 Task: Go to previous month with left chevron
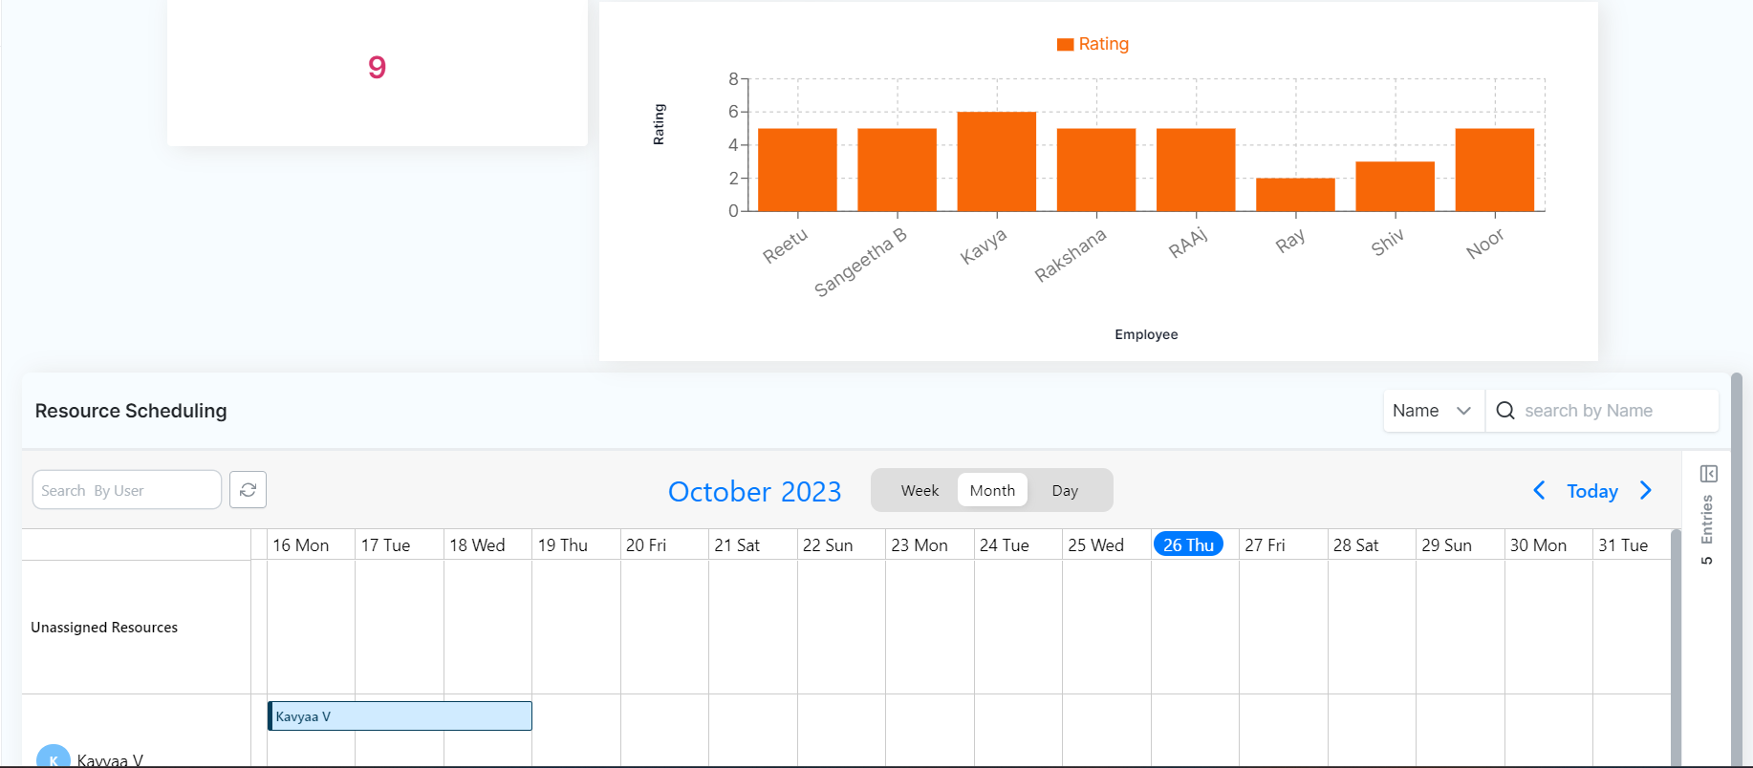coord(1539,490)
